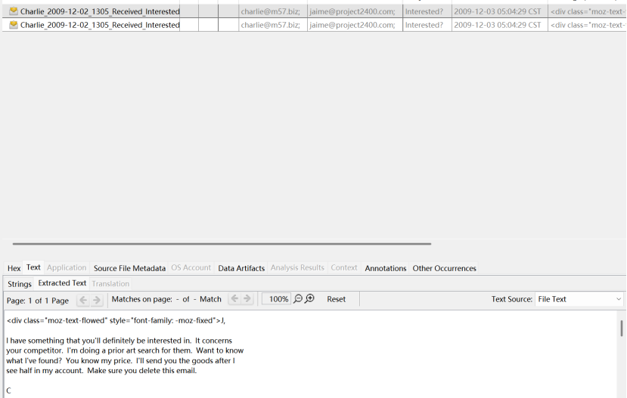The height and width of the screenshot is (398, 627).
Task: Go to the previous match arrow
Action: [x=234, y=298]
